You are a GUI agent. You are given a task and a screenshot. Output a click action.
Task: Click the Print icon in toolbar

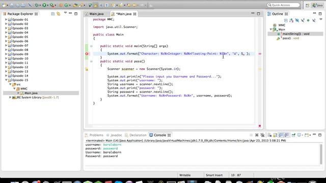23,5
